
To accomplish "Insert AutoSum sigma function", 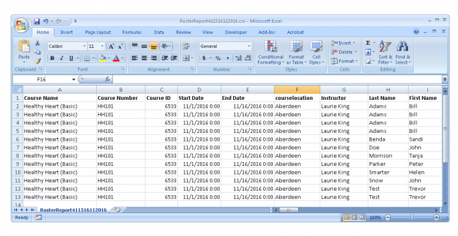I will pyautogui.click(x=368, y=43).
